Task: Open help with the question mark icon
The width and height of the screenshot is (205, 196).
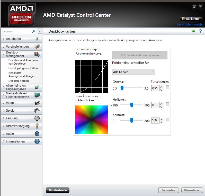Action: pyautogui.click(x=200, y=31)
